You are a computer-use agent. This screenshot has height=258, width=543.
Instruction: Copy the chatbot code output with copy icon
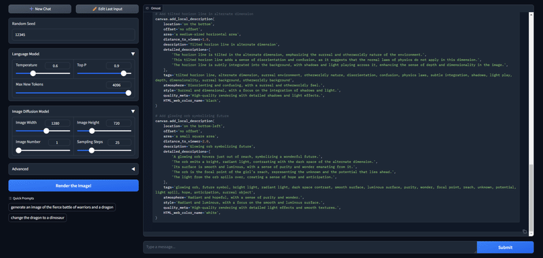tap(525, 232)
